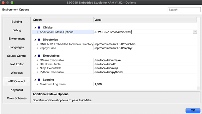Collapse the CMake group triangle
Screen dimensions: 202x114
tap(35, 28)
